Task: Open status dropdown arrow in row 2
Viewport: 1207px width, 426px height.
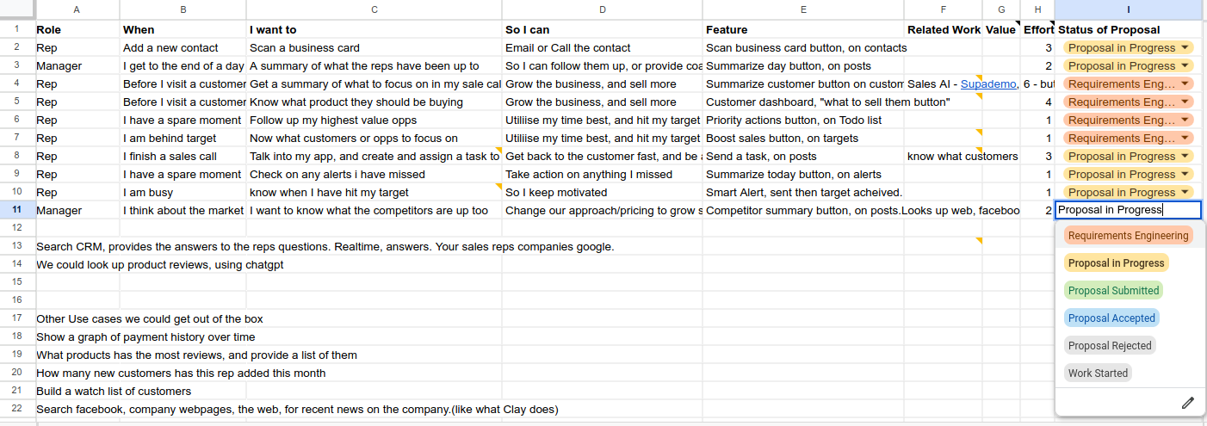Action: (1185, 48)
